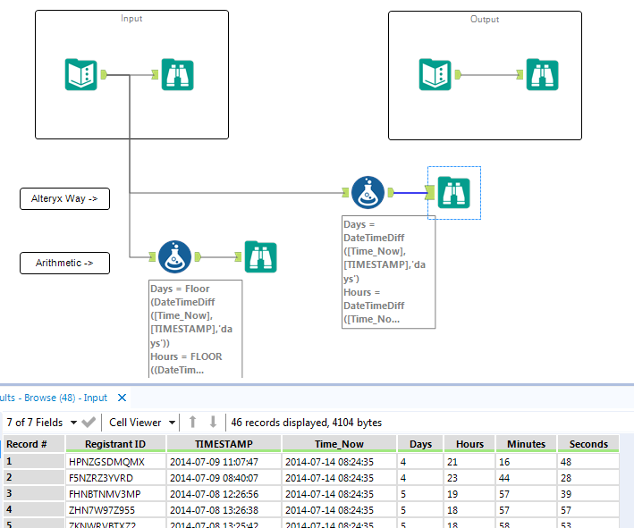Viewport: 634px width, 528px height.
Task: Select the Input Data tool in Input container
Action: click(x=81, y=75)
